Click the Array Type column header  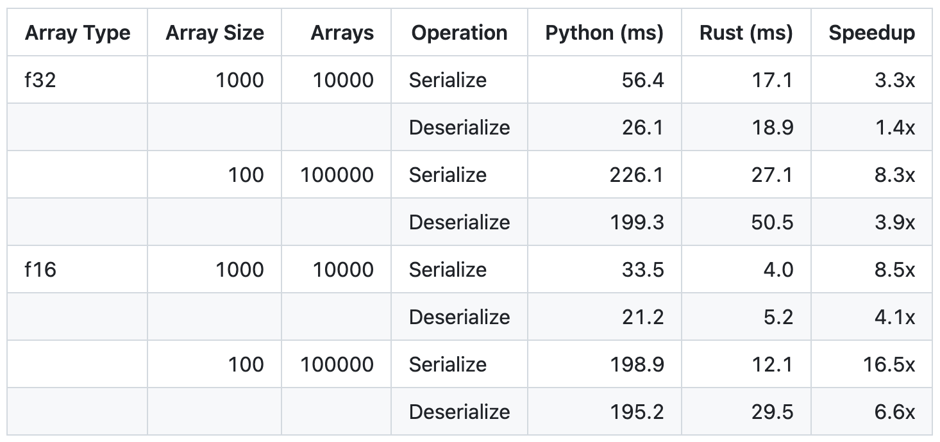(78, 33)
